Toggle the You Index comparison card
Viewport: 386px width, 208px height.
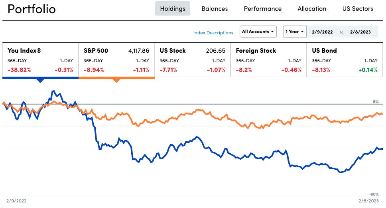tap(40, 60)
